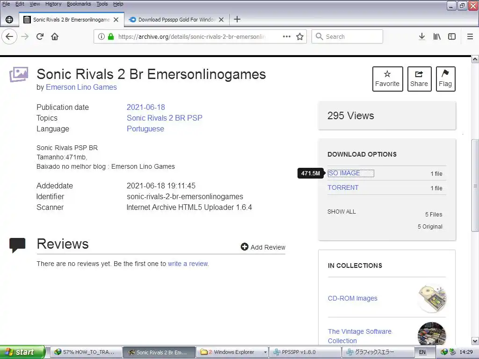The image size is (479, 359).
Task: Open the Sonic Rivals 2 BR PSP topic link
Action: 164,118
